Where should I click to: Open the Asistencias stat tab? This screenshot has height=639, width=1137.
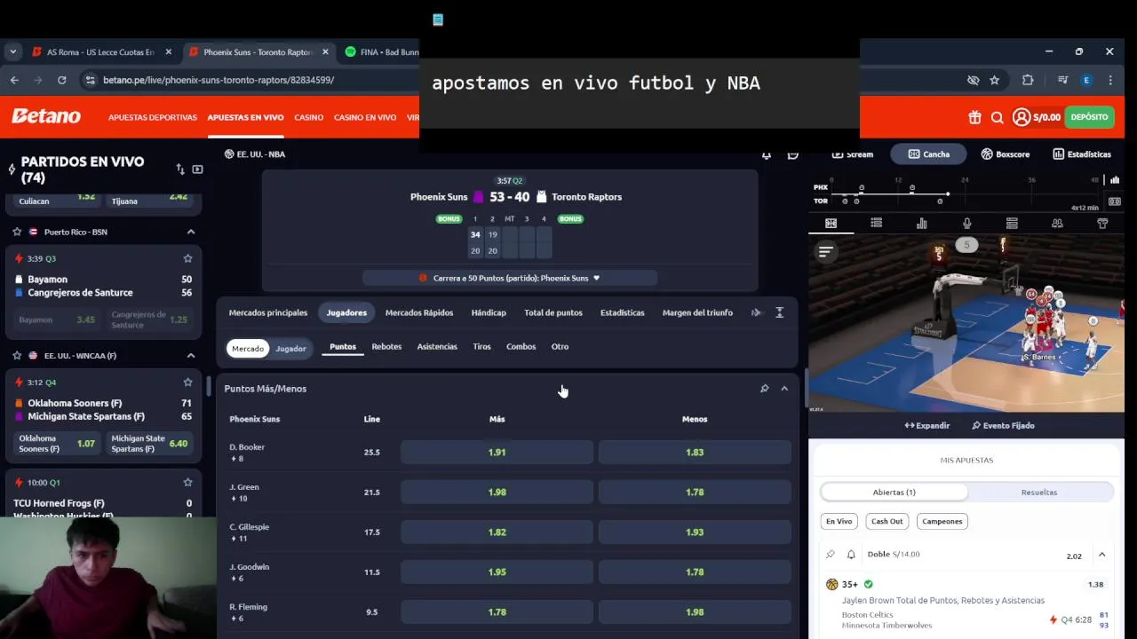[x=437, y=346]
